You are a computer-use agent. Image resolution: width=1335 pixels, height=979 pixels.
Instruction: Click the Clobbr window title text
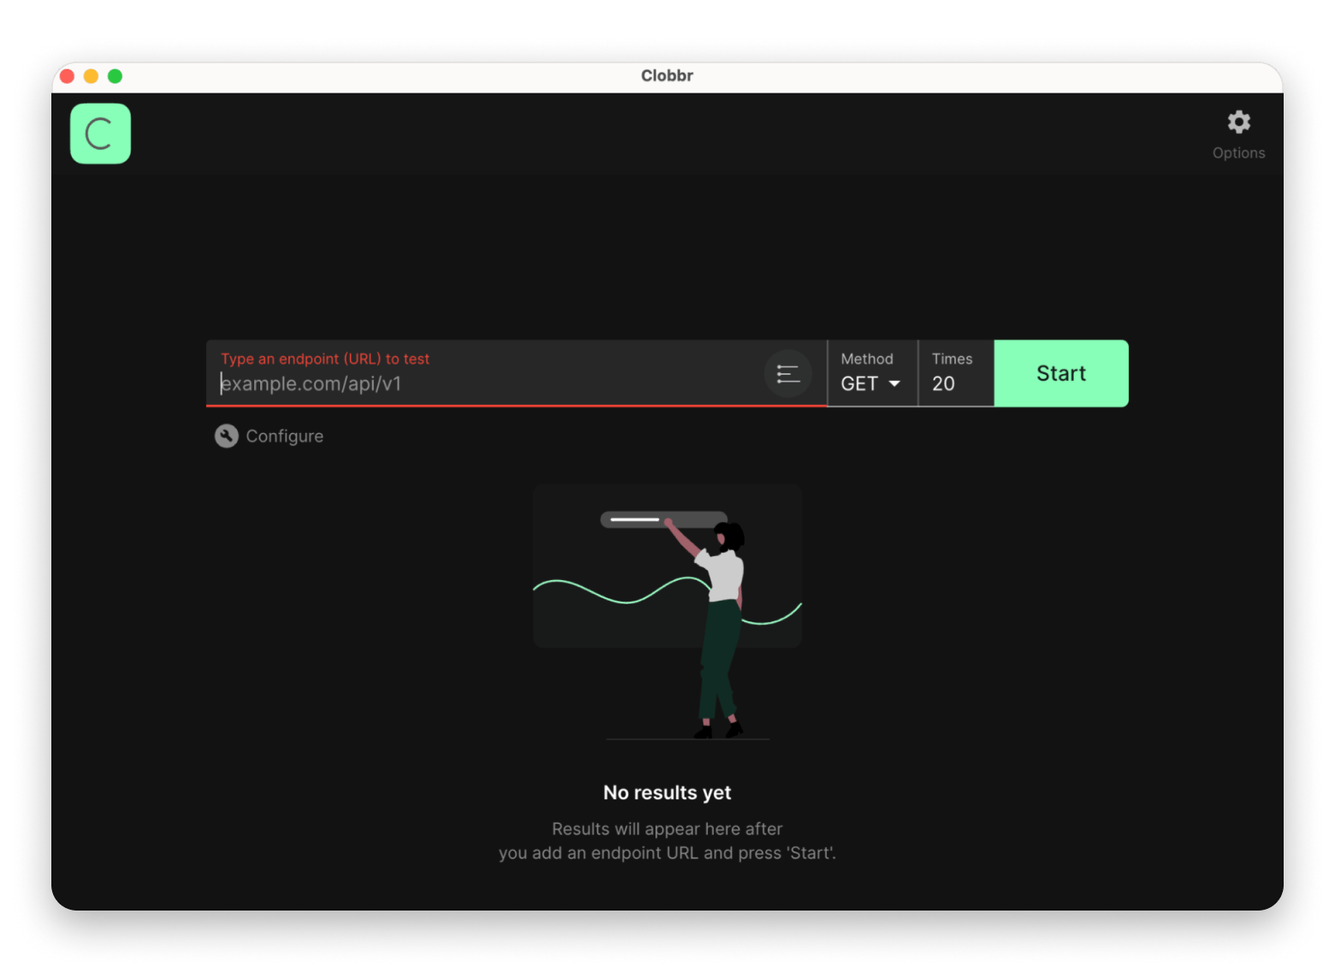pyautogui.click(x=667, y=75)
